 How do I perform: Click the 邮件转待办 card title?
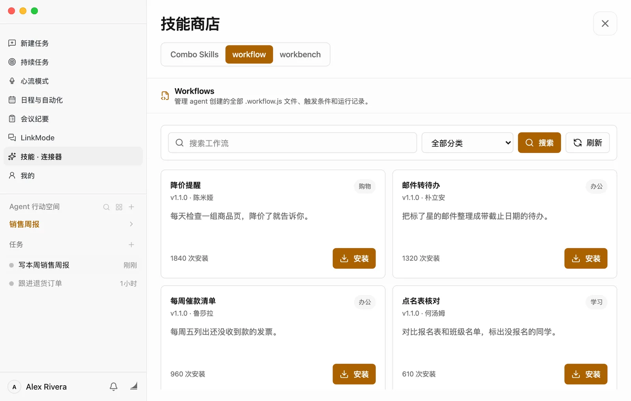click(421, 185)
